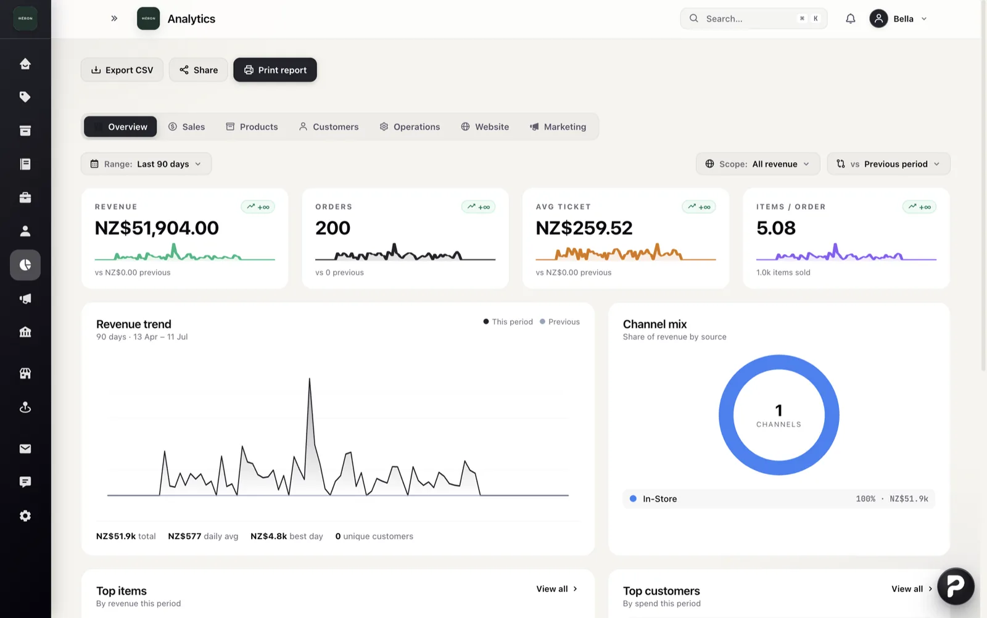
Task: Open the briefcase icon in the sidebar
Action: 25,197
